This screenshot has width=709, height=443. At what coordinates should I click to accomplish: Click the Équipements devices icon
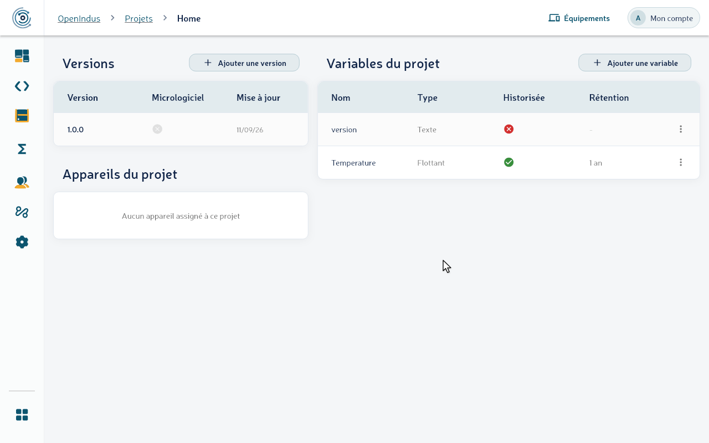pos(554,18)
